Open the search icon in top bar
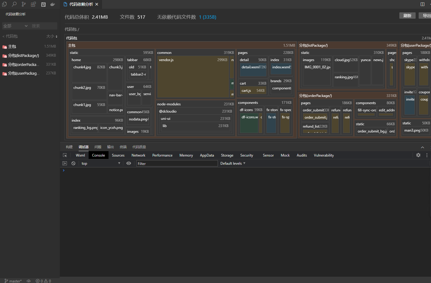 pyautogui.click(x=14, y=4)
